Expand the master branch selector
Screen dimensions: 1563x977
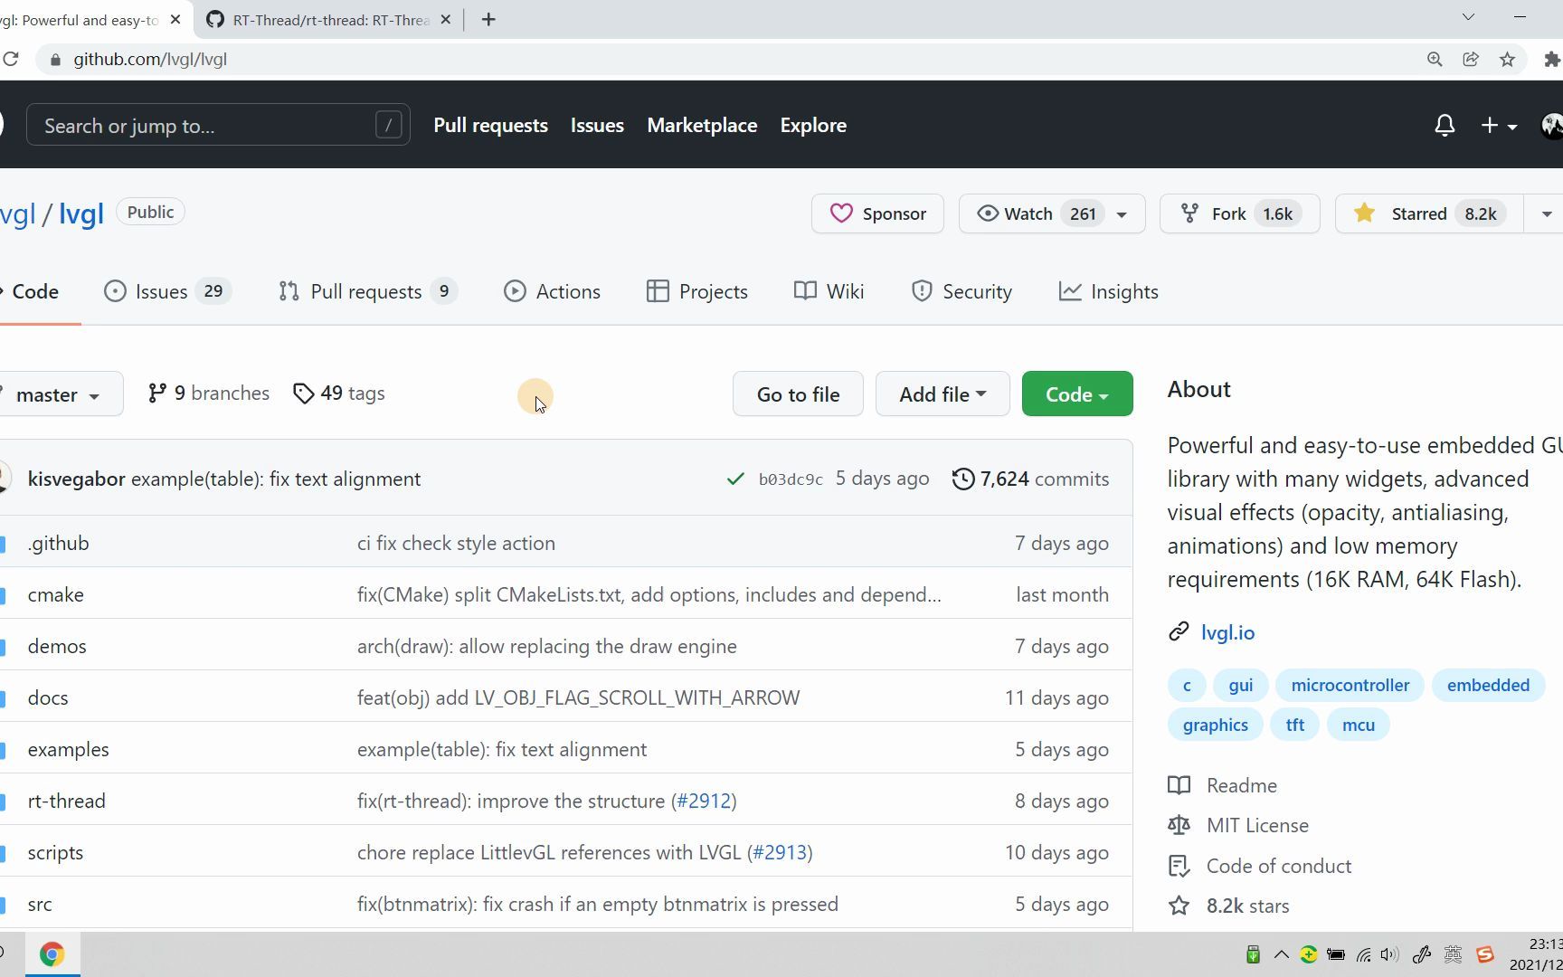58,394
